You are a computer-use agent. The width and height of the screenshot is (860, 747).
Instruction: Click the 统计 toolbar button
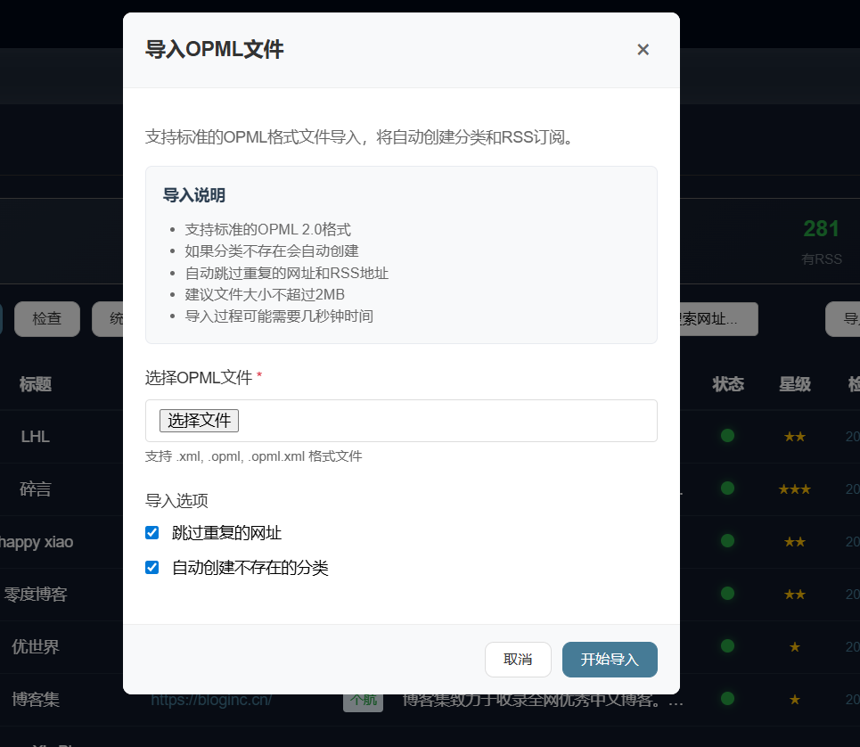click(116, 318)
